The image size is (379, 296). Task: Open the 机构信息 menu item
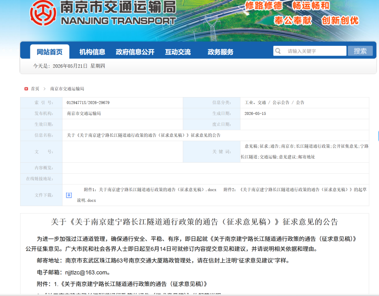pos(92,52)
